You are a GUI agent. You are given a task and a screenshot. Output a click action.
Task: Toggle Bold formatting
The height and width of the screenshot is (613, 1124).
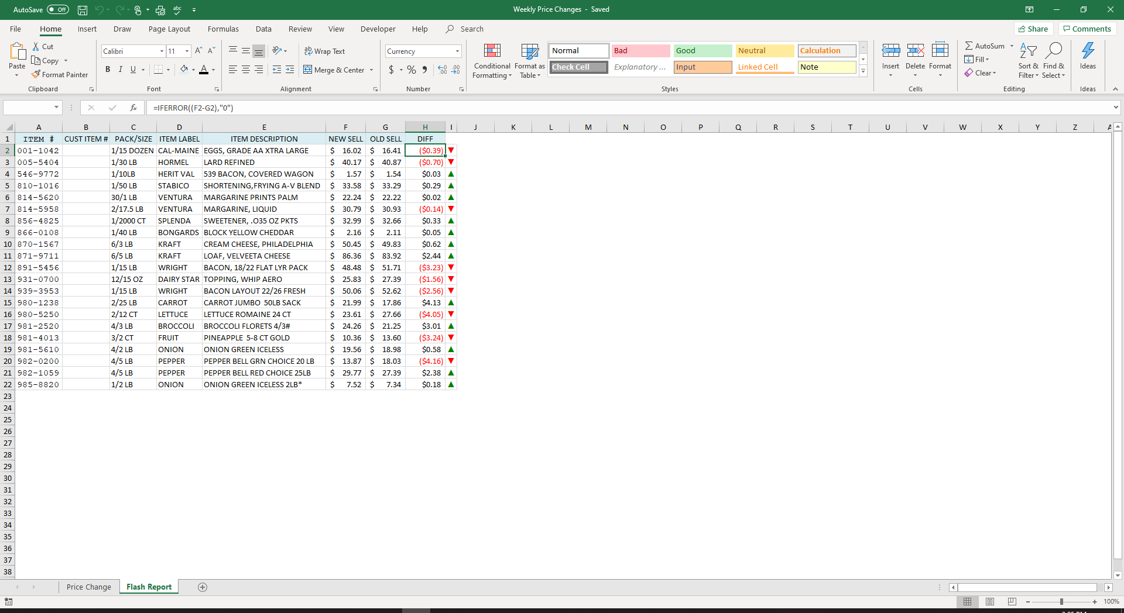click(108, 70)
